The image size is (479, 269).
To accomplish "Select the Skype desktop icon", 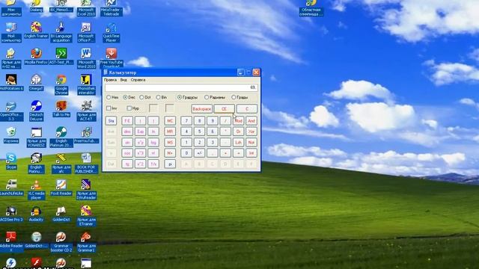I will click(11, 161).
